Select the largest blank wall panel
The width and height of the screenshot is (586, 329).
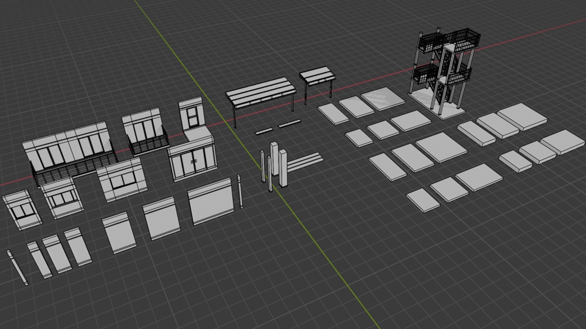[211, 201]
